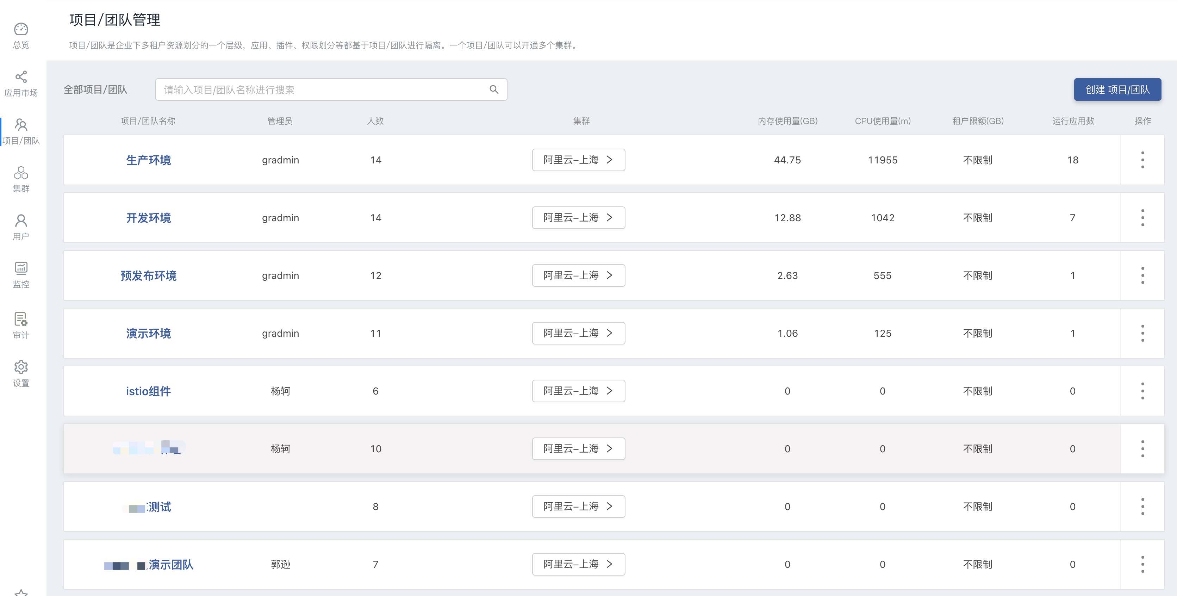Expand 阿里云-上海 cluster for 开发环境

click(x=578, y=218)
